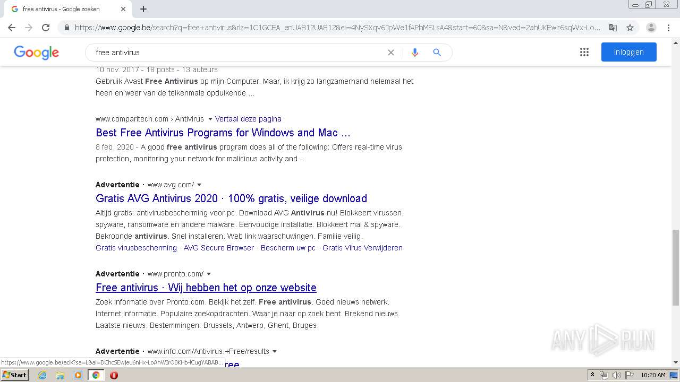Open the volume speaker tray icon
This screenshot has width=680, height=382.
point(616,375)
